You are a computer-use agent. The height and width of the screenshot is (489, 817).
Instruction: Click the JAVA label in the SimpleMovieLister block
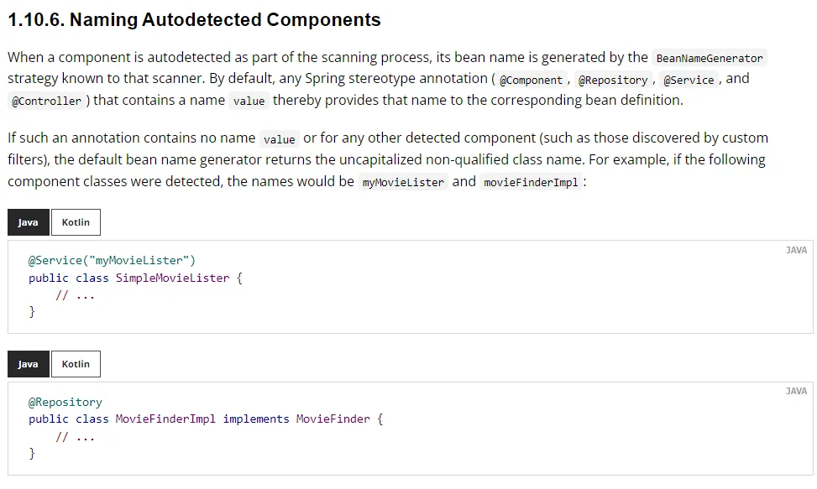(x=796, y=250)
